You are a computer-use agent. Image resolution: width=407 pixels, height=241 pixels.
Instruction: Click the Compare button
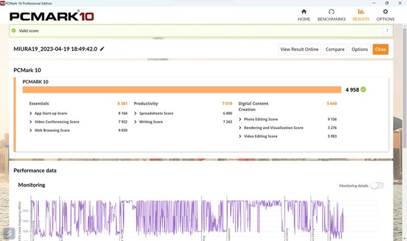point(335,50)
